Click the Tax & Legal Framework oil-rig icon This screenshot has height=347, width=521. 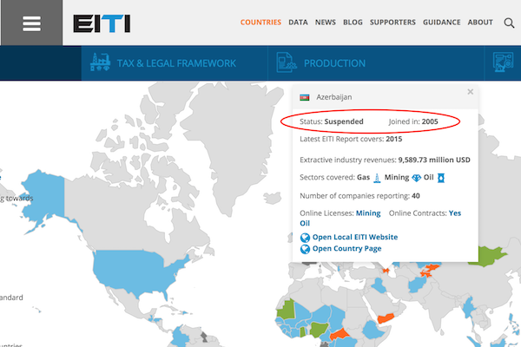tap(100, 62)
